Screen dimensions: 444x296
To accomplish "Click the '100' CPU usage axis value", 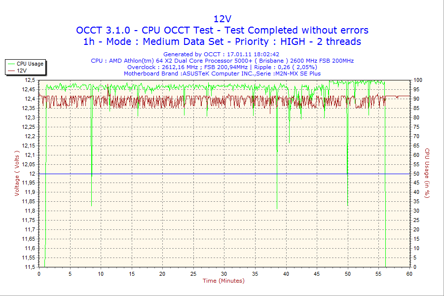I will 418,80.
